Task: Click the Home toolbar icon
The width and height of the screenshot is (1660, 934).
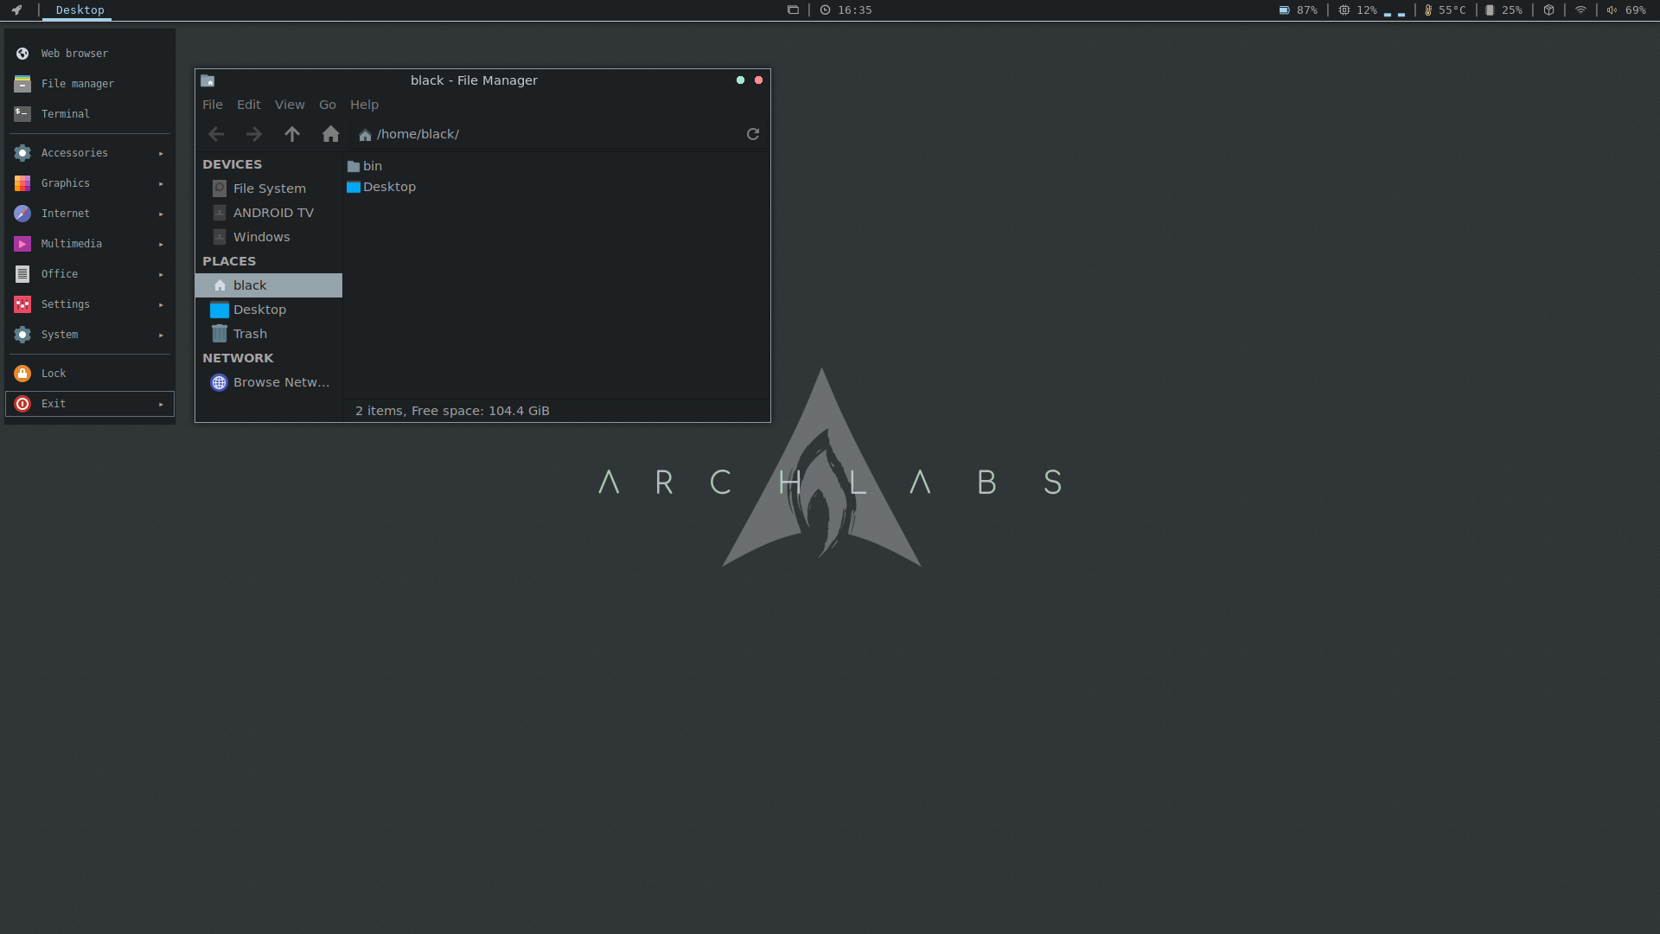Action: (330, 134)
